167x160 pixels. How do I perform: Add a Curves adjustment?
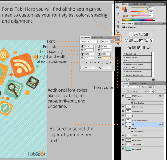pos(141,34)
